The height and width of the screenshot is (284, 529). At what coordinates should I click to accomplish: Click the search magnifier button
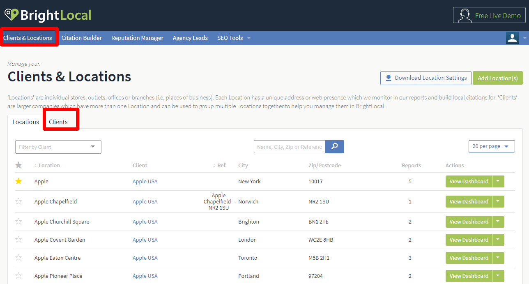(x=334, y=147)
